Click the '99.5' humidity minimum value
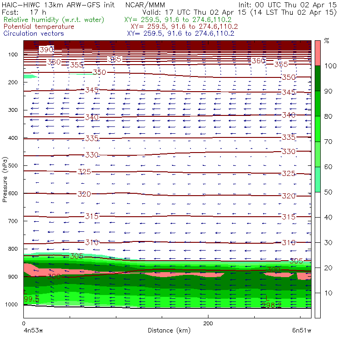The height and width of the screenshot is (339, 339). pos(32,299)
